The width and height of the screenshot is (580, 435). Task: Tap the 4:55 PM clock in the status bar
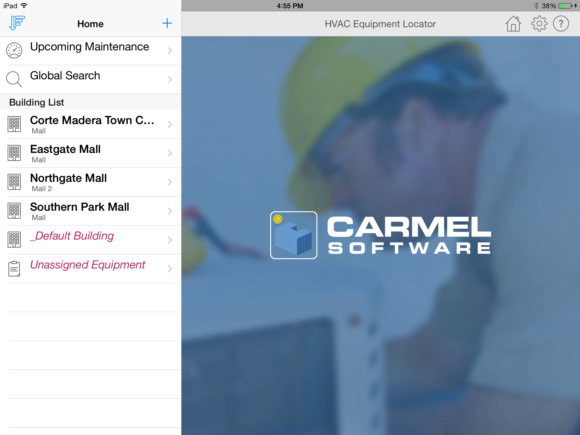coord(290,6)
